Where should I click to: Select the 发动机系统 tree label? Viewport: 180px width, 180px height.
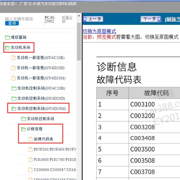click(x=21, y=47)
